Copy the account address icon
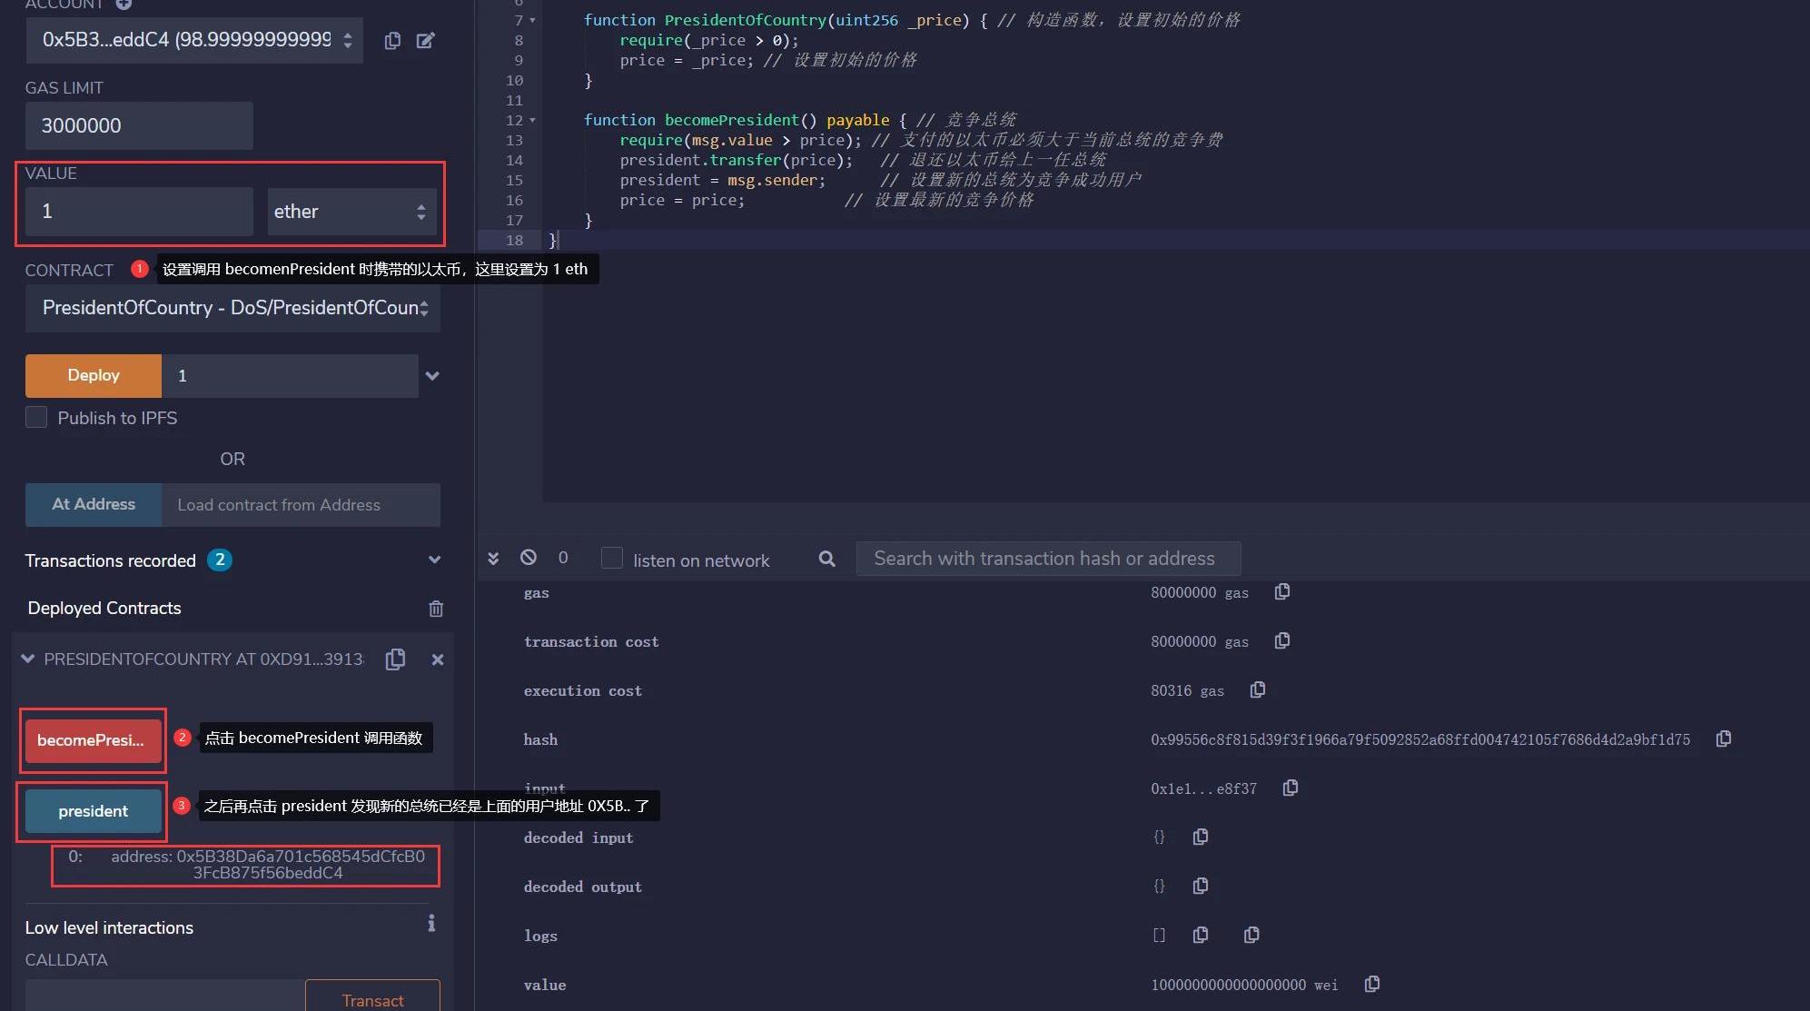The height and width of the screenshot is (1011, 1810). 392,40
